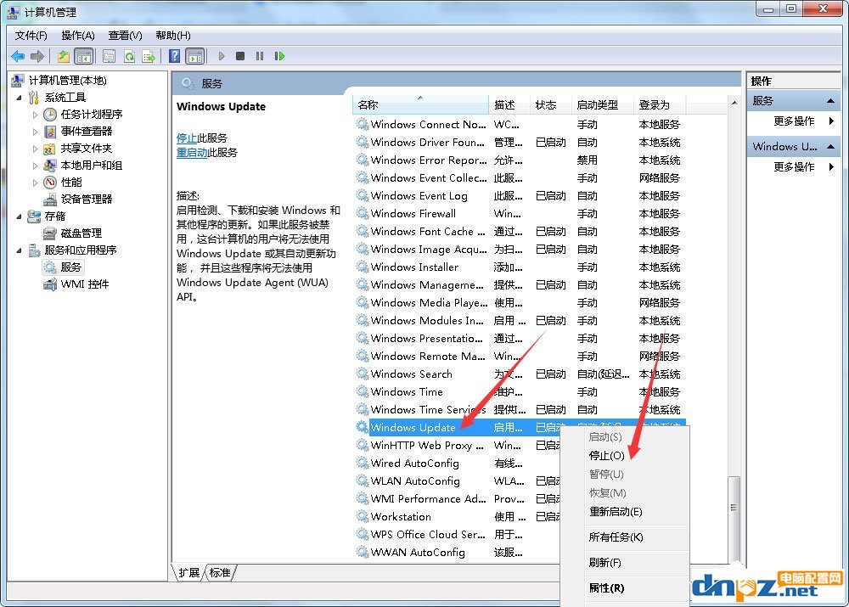The height and width of the screenshot is (607, 849).
Task: Open 本地用户和组 in the tree
Action: click(92, 166)
